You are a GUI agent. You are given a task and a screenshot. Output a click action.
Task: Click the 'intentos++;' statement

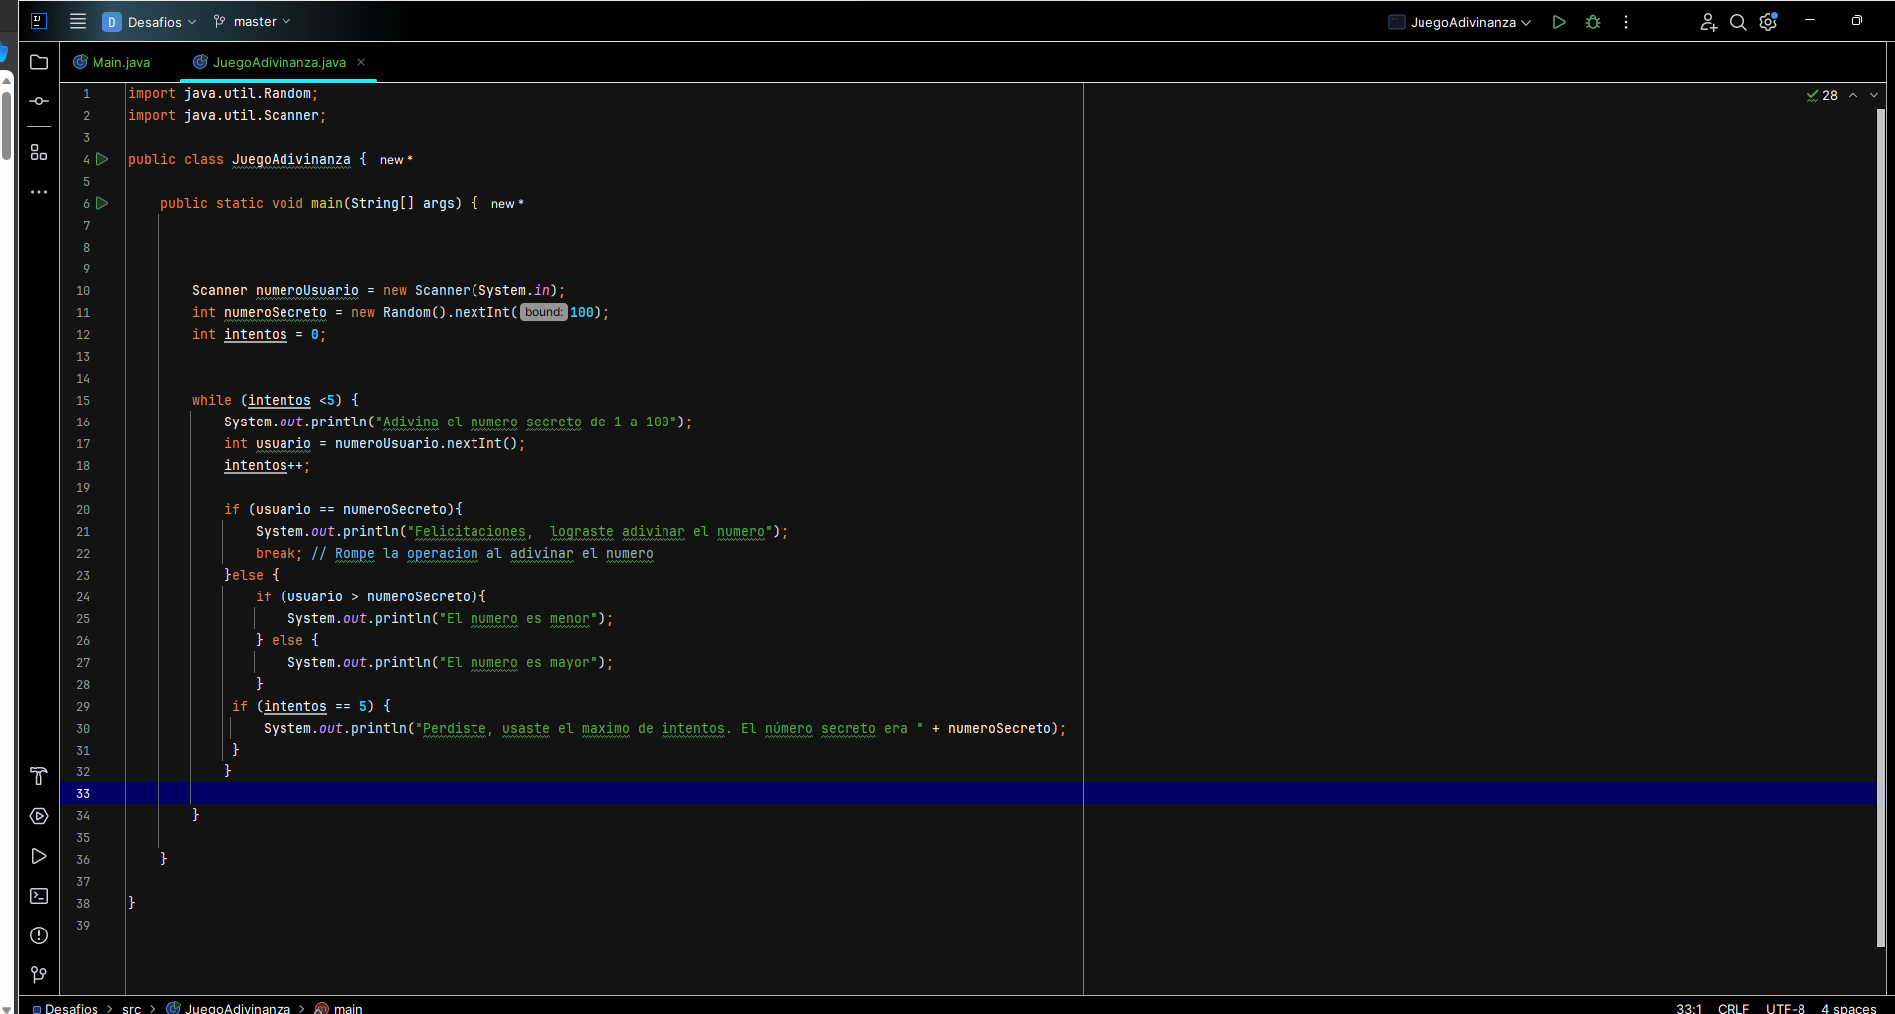click(268, 465)
